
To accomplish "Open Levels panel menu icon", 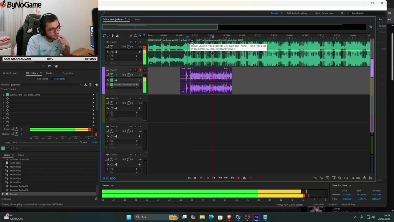I will click(112, 185).
